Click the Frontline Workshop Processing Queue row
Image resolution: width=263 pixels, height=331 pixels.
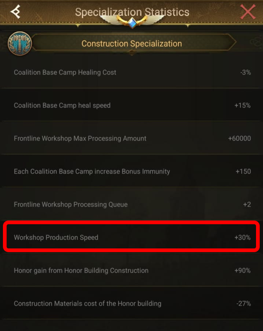(x=131, y=204)
